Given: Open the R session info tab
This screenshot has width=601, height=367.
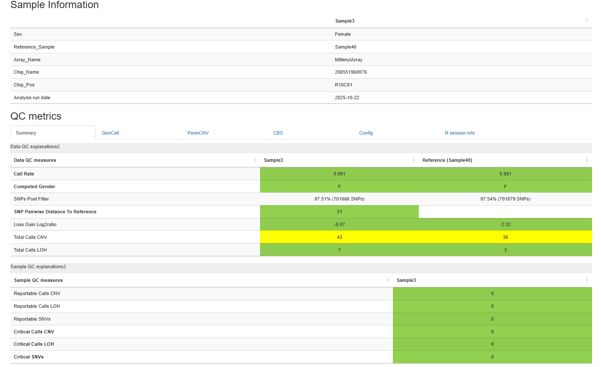Looking at the screenshot, I should click(x=460, y=133).
